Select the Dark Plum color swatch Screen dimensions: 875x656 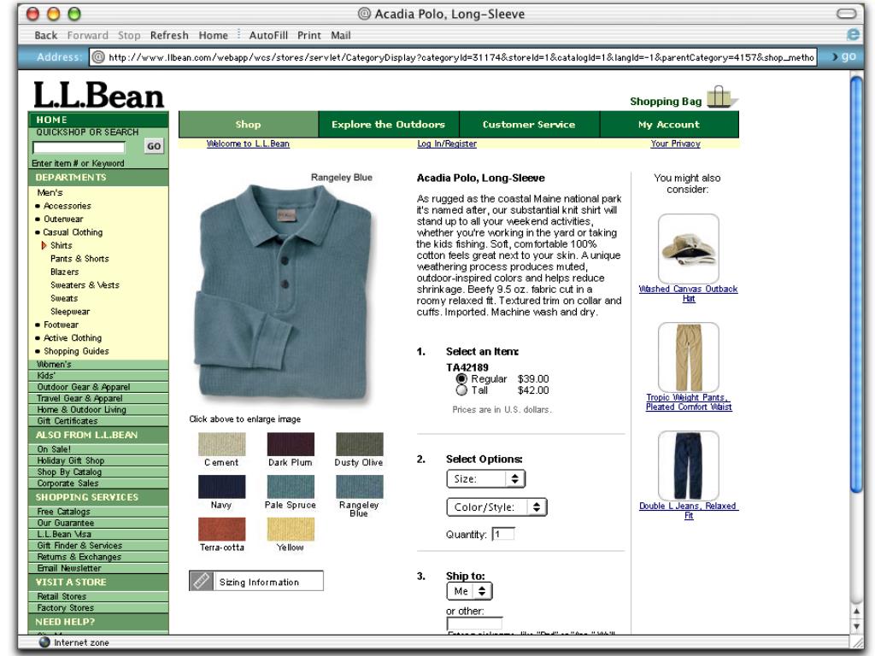(x=291, y=444)
